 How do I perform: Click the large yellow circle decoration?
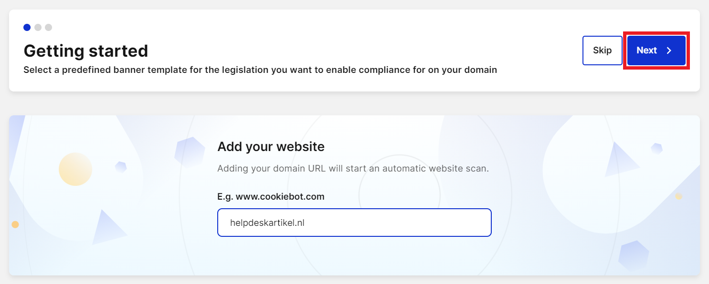pos(75,169)
